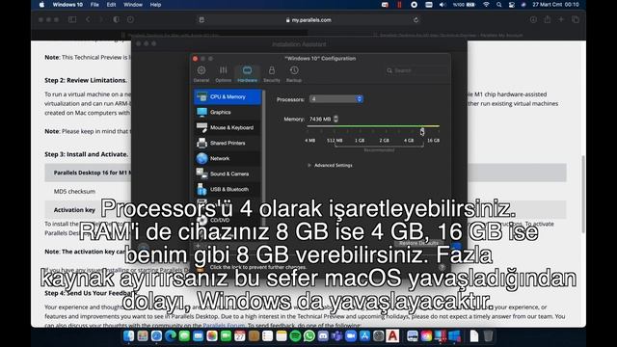The width and height of the screenshot is (617, 347).
Task: Open Safari downloads button
Action: [533, 19]
